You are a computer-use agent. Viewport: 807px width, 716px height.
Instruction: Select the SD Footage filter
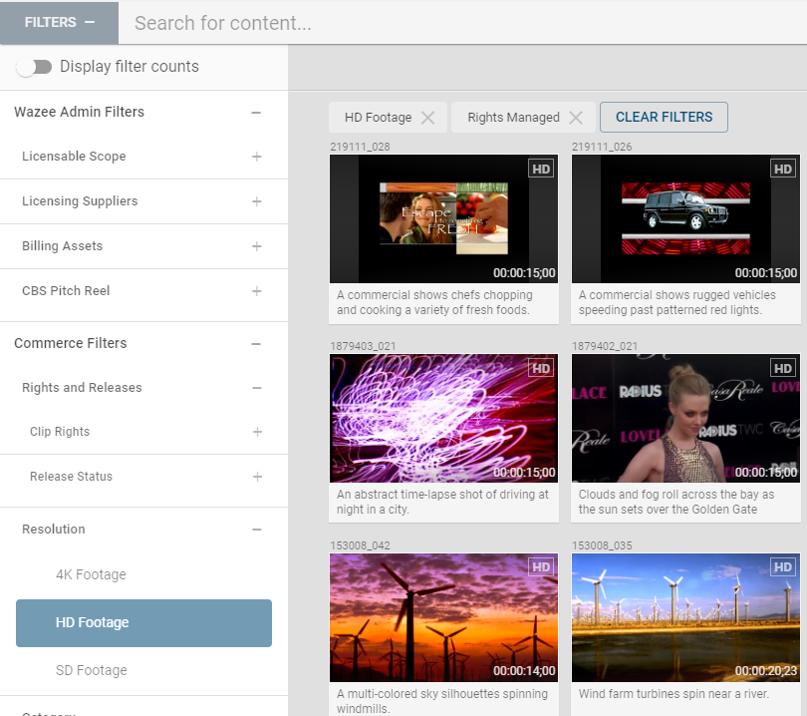[92, 670]
